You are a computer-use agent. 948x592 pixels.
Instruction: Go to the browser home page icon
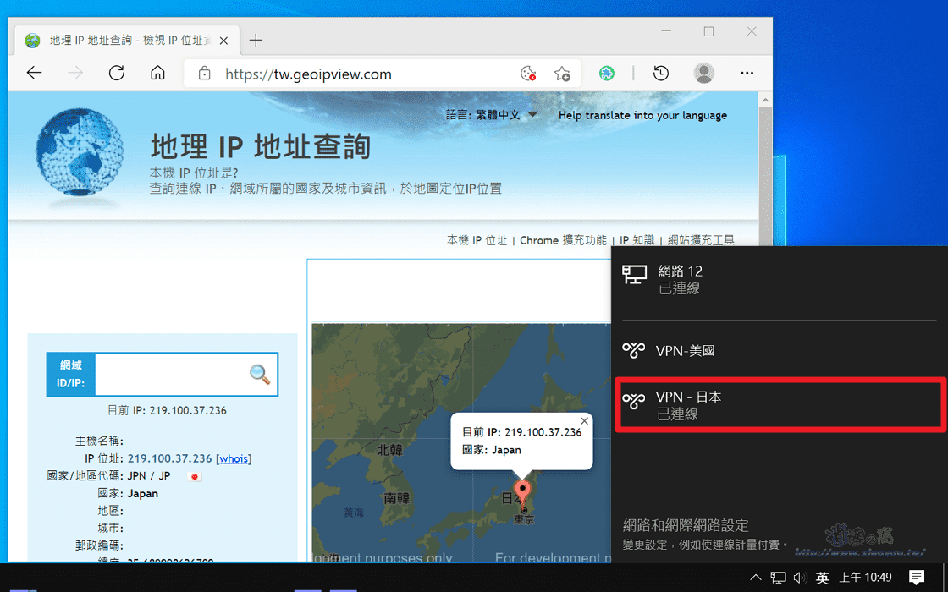click(x=157, y=74)
